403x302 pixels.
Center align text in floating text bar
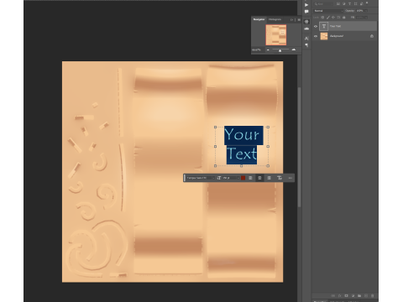[x=259, y=178]
